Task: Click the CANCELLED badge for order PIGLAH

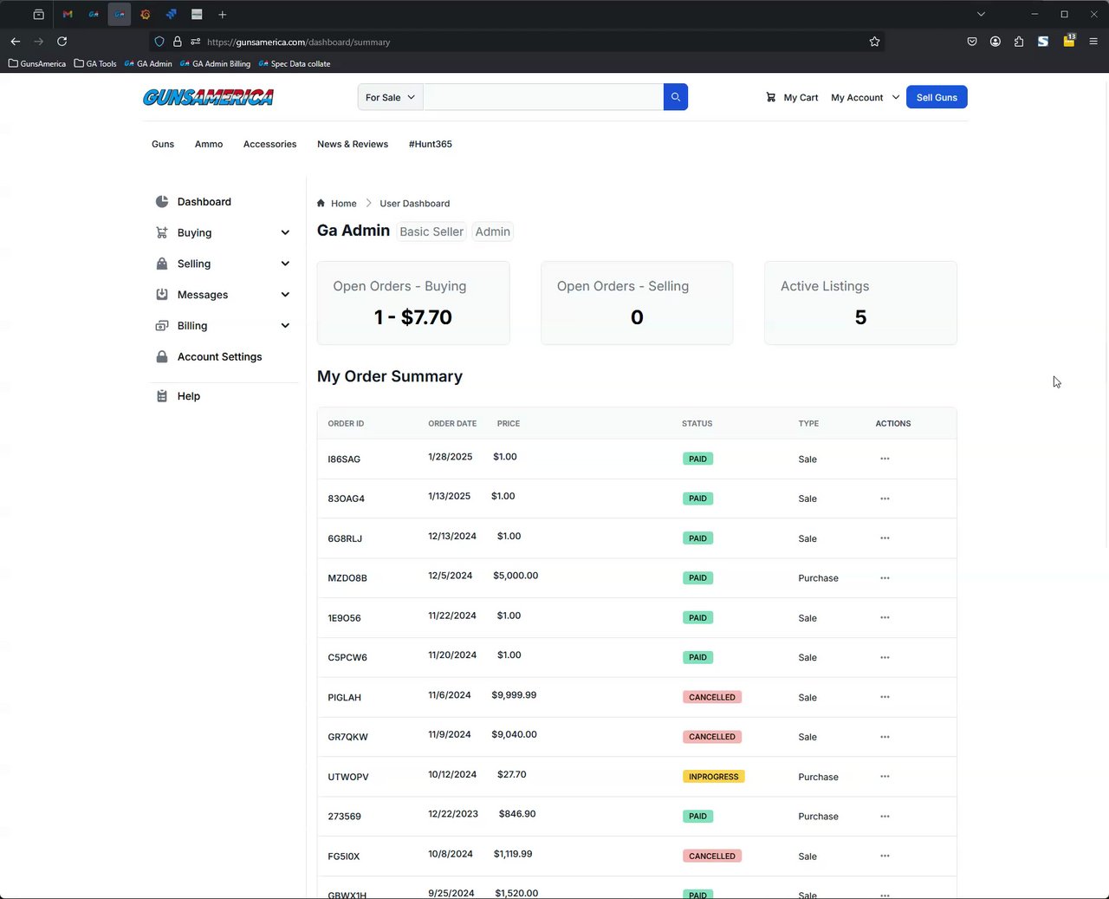Action: (x=712, y=697)
